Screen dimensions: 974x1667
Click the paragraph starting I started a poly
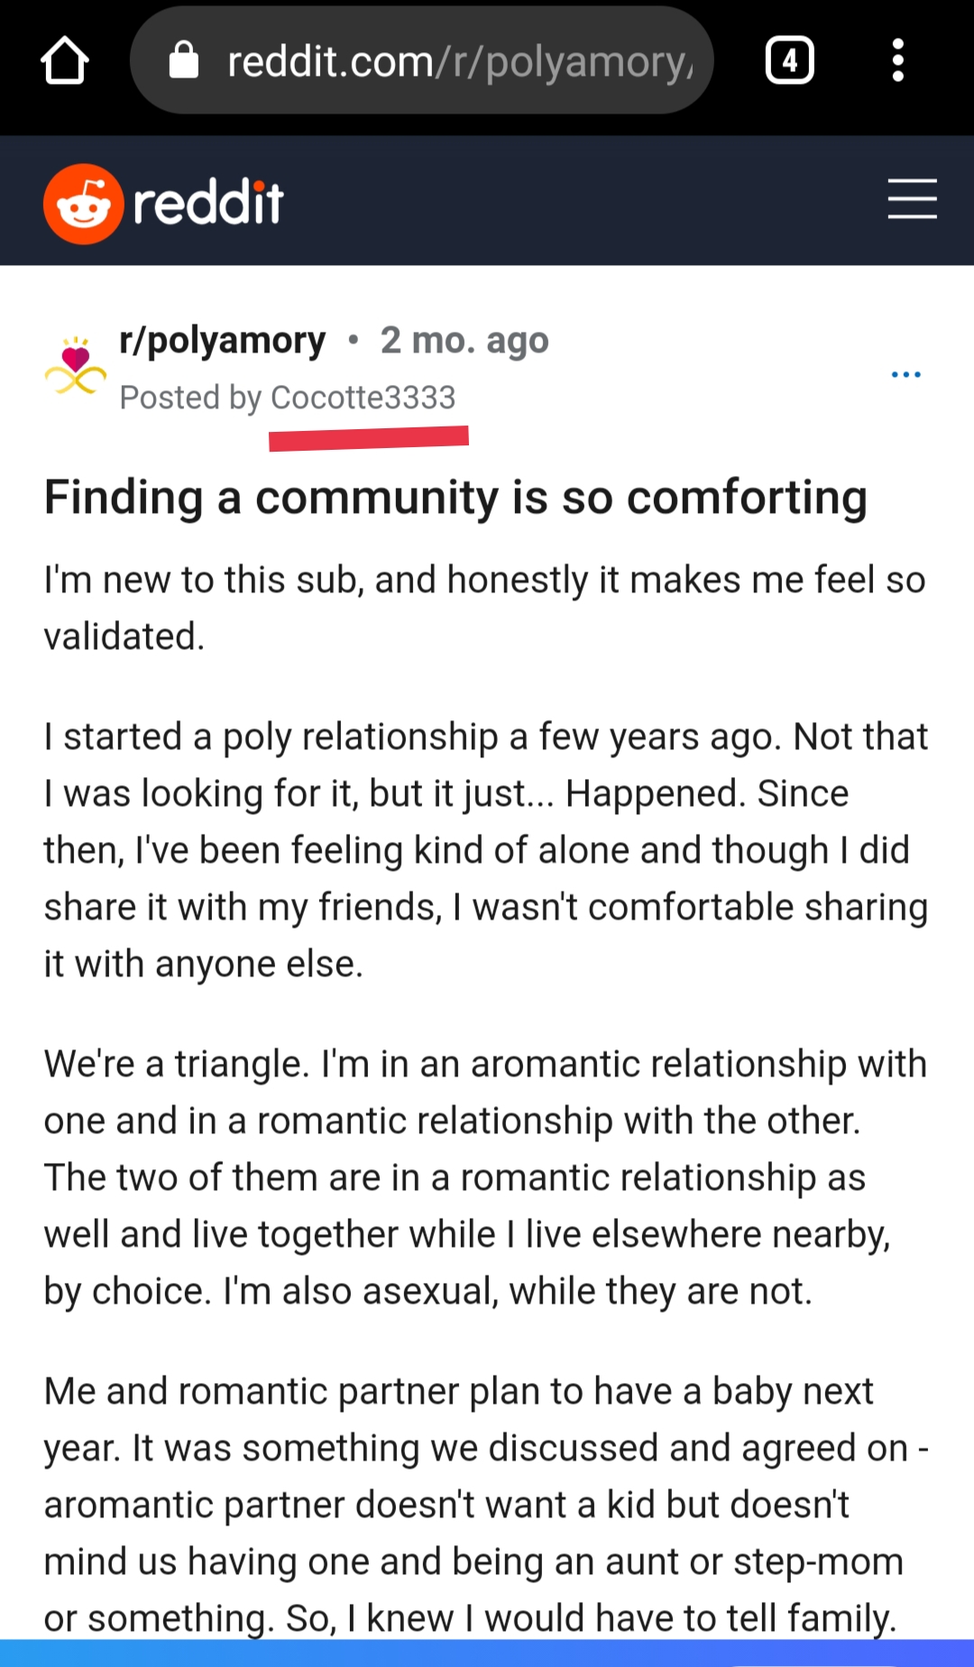pyautogui.click(x=486, y=850)
